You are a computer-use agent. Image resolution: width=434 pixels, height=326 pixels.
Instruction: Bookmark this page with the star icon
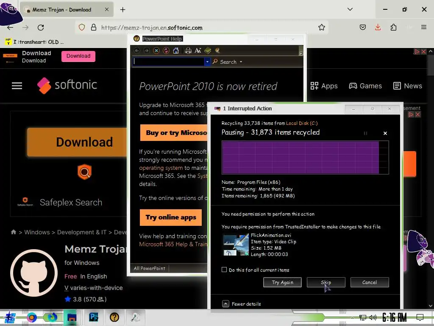point(321,27)
